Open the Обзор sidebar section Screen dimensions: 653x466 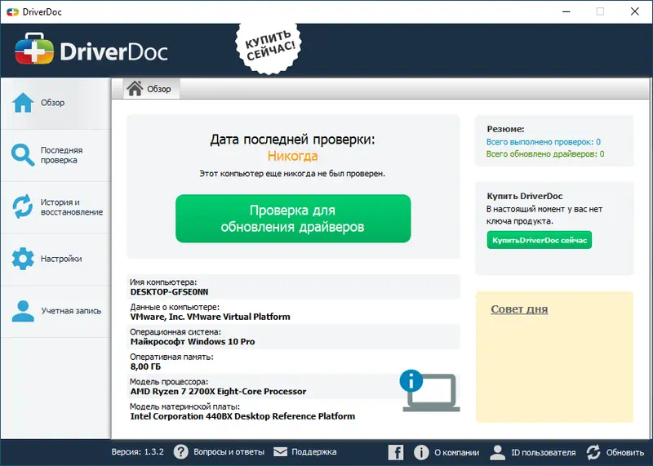(56, 103)
